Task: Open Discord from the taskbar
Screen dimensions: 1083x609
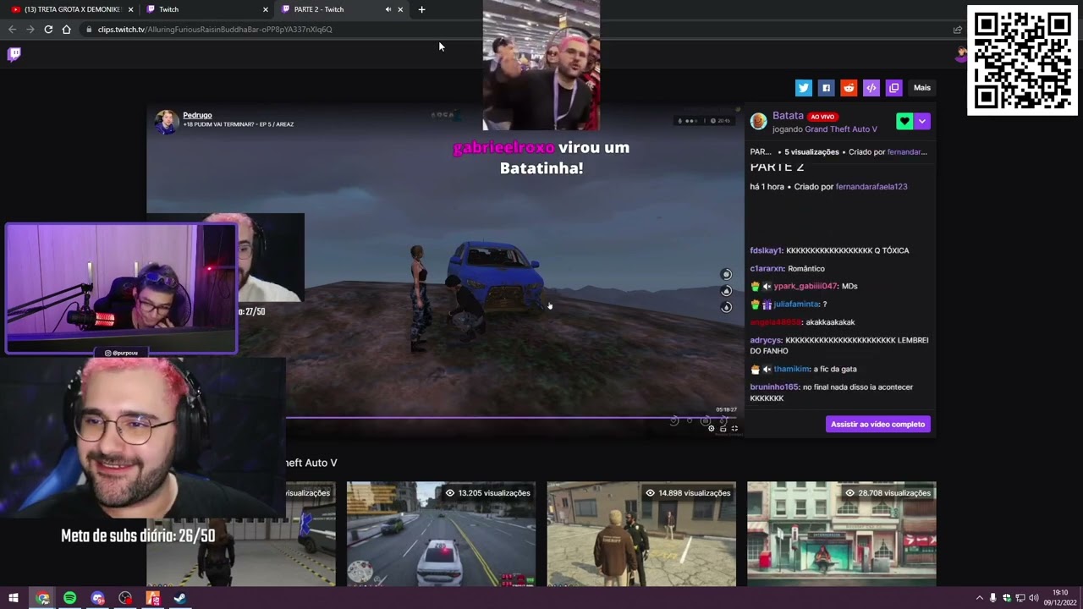Action: click(97, 598)
